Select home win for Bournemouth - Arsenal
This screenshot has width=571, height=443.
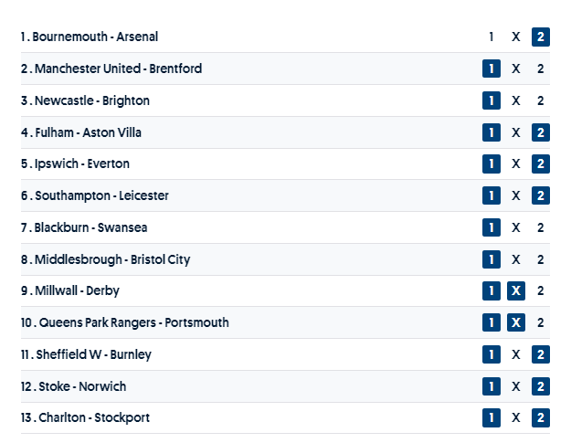492,37
